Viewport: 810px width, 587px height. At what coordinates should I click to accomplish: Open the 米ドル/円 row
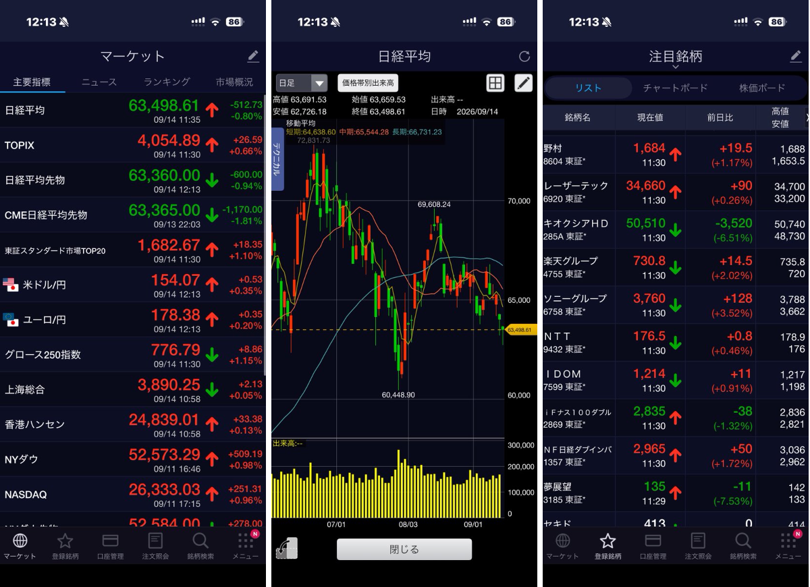pyautogui.click(x=133, y=285)
